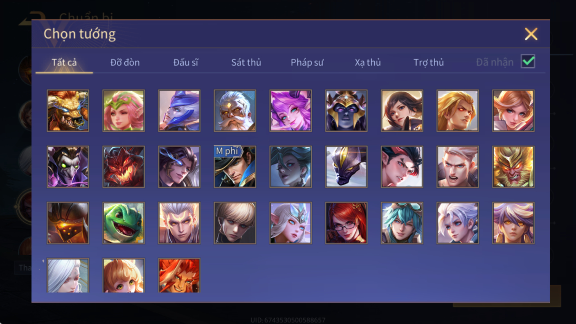Switch to the 'Đỡ đòn' tab
Screen dimensions: 576x324
click(x=125, y=62)
